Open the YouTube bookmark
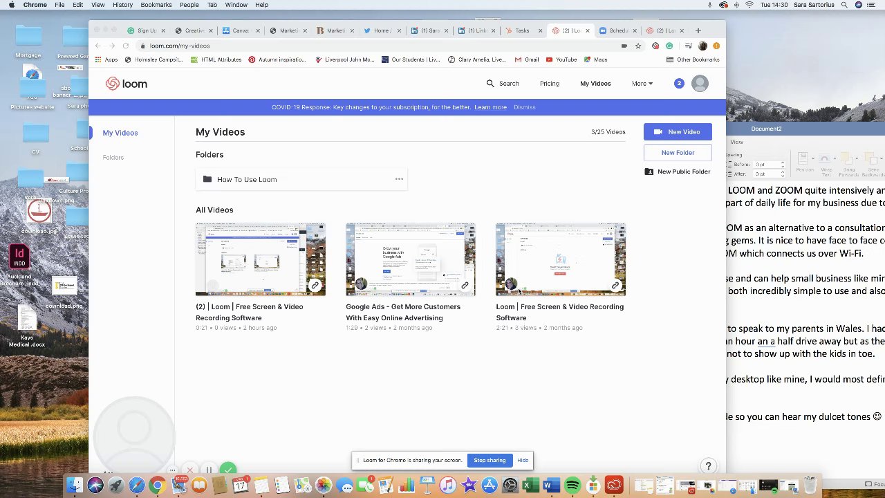Image resolution: width=885 pixels, height=498 pixels. pos(561,59)
